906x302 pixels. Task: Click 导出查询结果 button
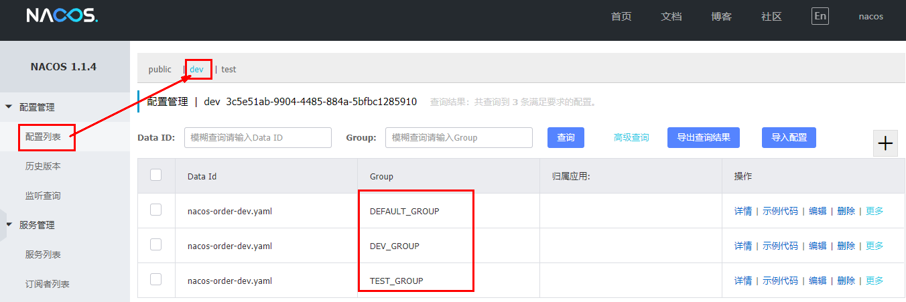coord(704,137)
